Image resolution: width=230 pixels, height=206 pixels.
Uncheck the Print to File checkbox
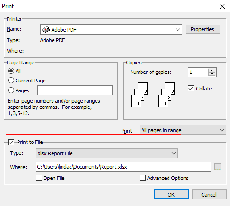11,142
